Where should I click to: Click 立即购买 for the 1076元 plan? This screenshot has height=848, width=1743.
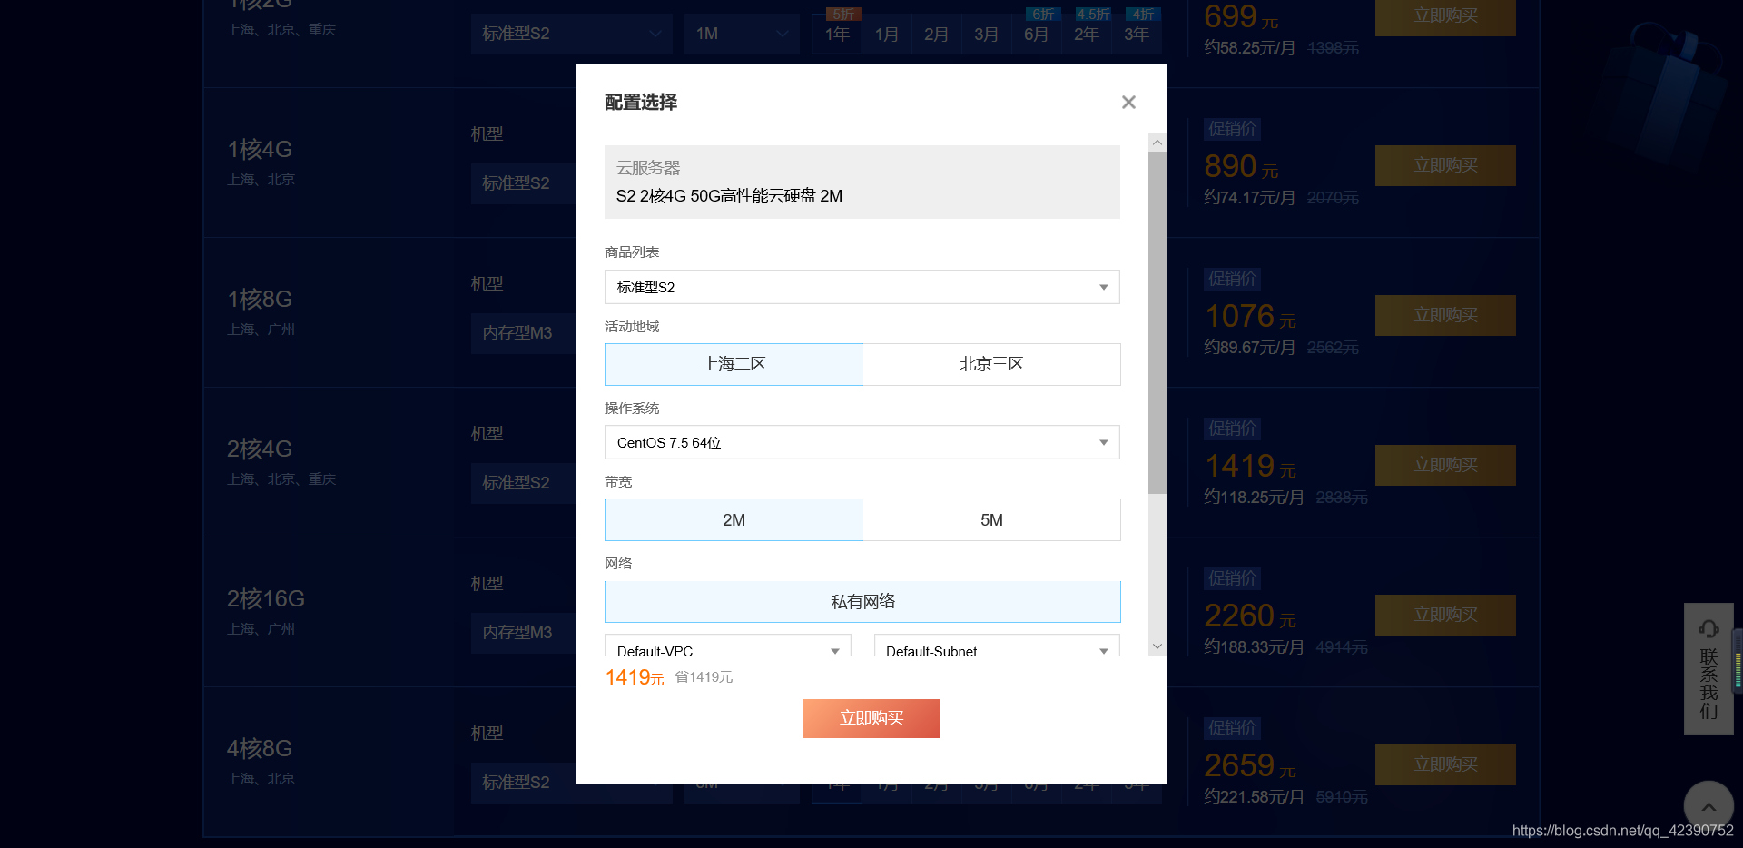point(1445,315)
